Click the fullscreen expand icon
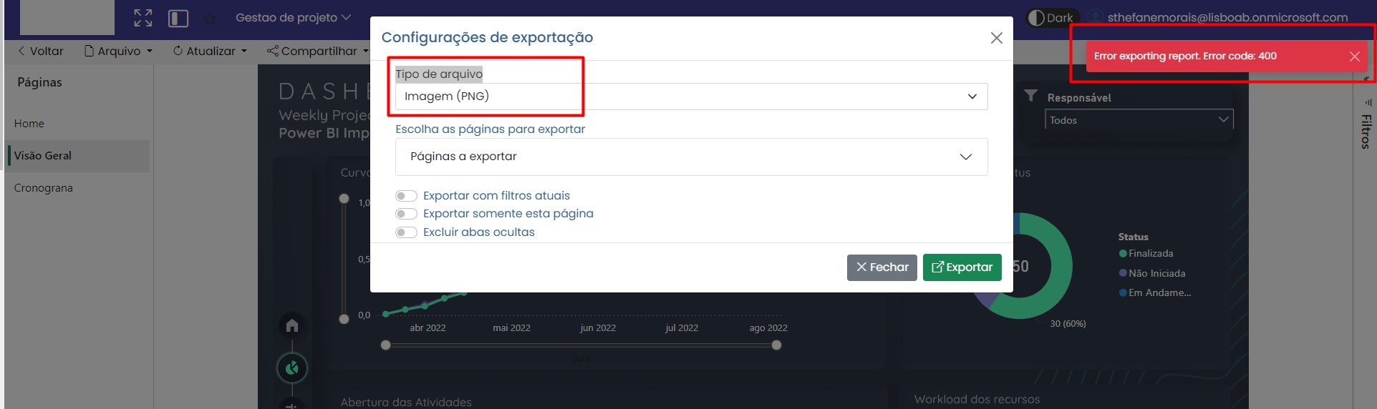 tap(143, 18)
